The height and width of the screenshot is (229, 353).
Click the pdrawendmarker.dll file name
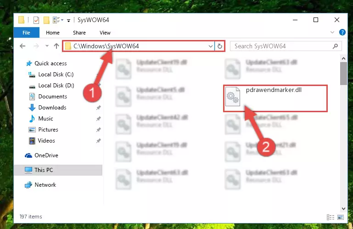(274, 90)
